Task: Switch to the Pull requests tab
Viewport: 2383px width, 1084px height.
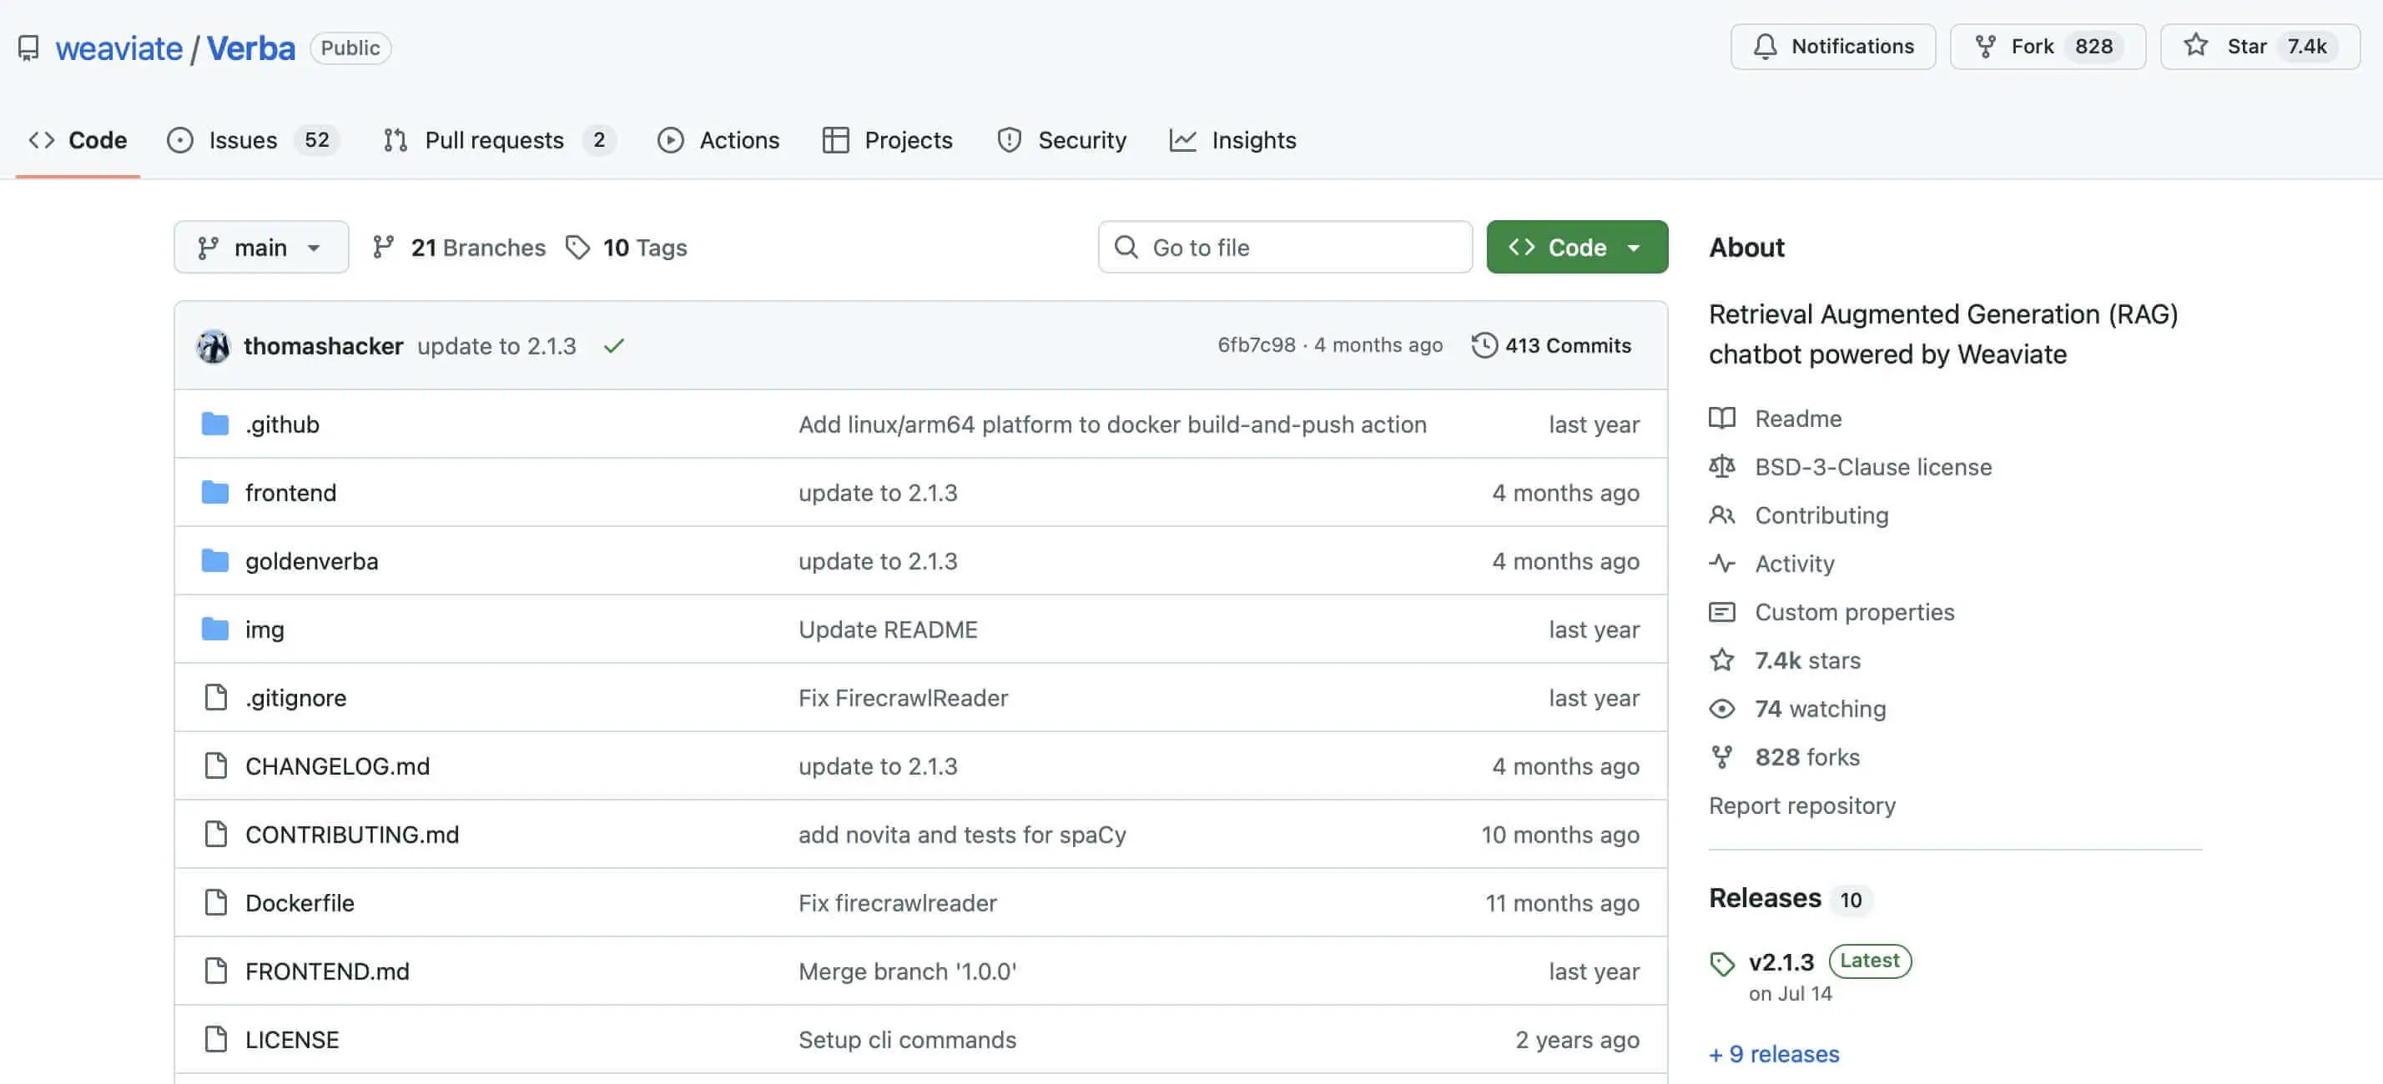Action: point(494,139)
